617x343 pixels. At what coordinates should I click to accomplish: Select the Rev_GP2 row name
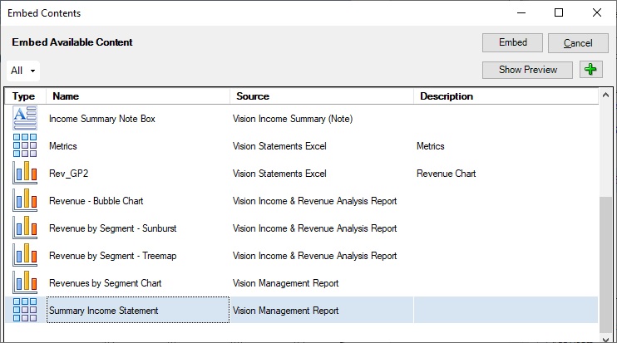(67, 174)
